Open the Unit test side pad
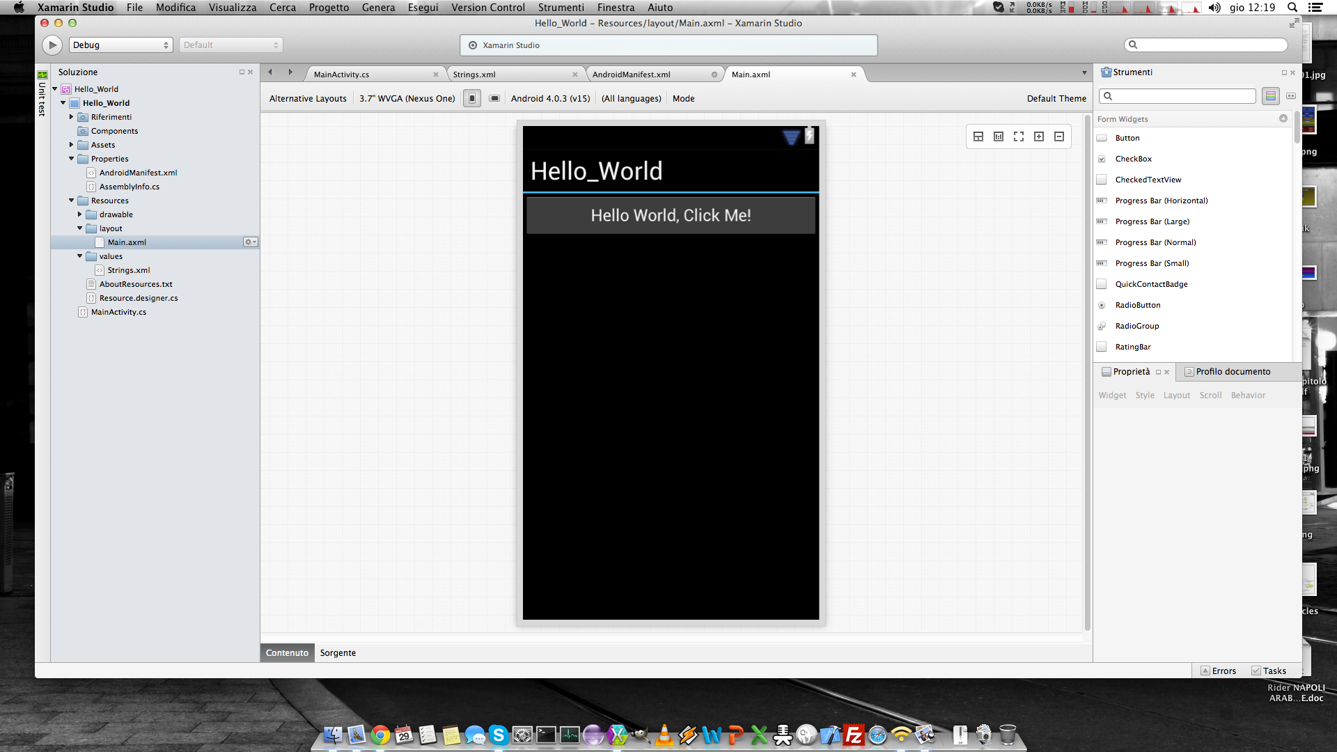1337x752 pixels. pyautogui.click(x=42, y=93)
